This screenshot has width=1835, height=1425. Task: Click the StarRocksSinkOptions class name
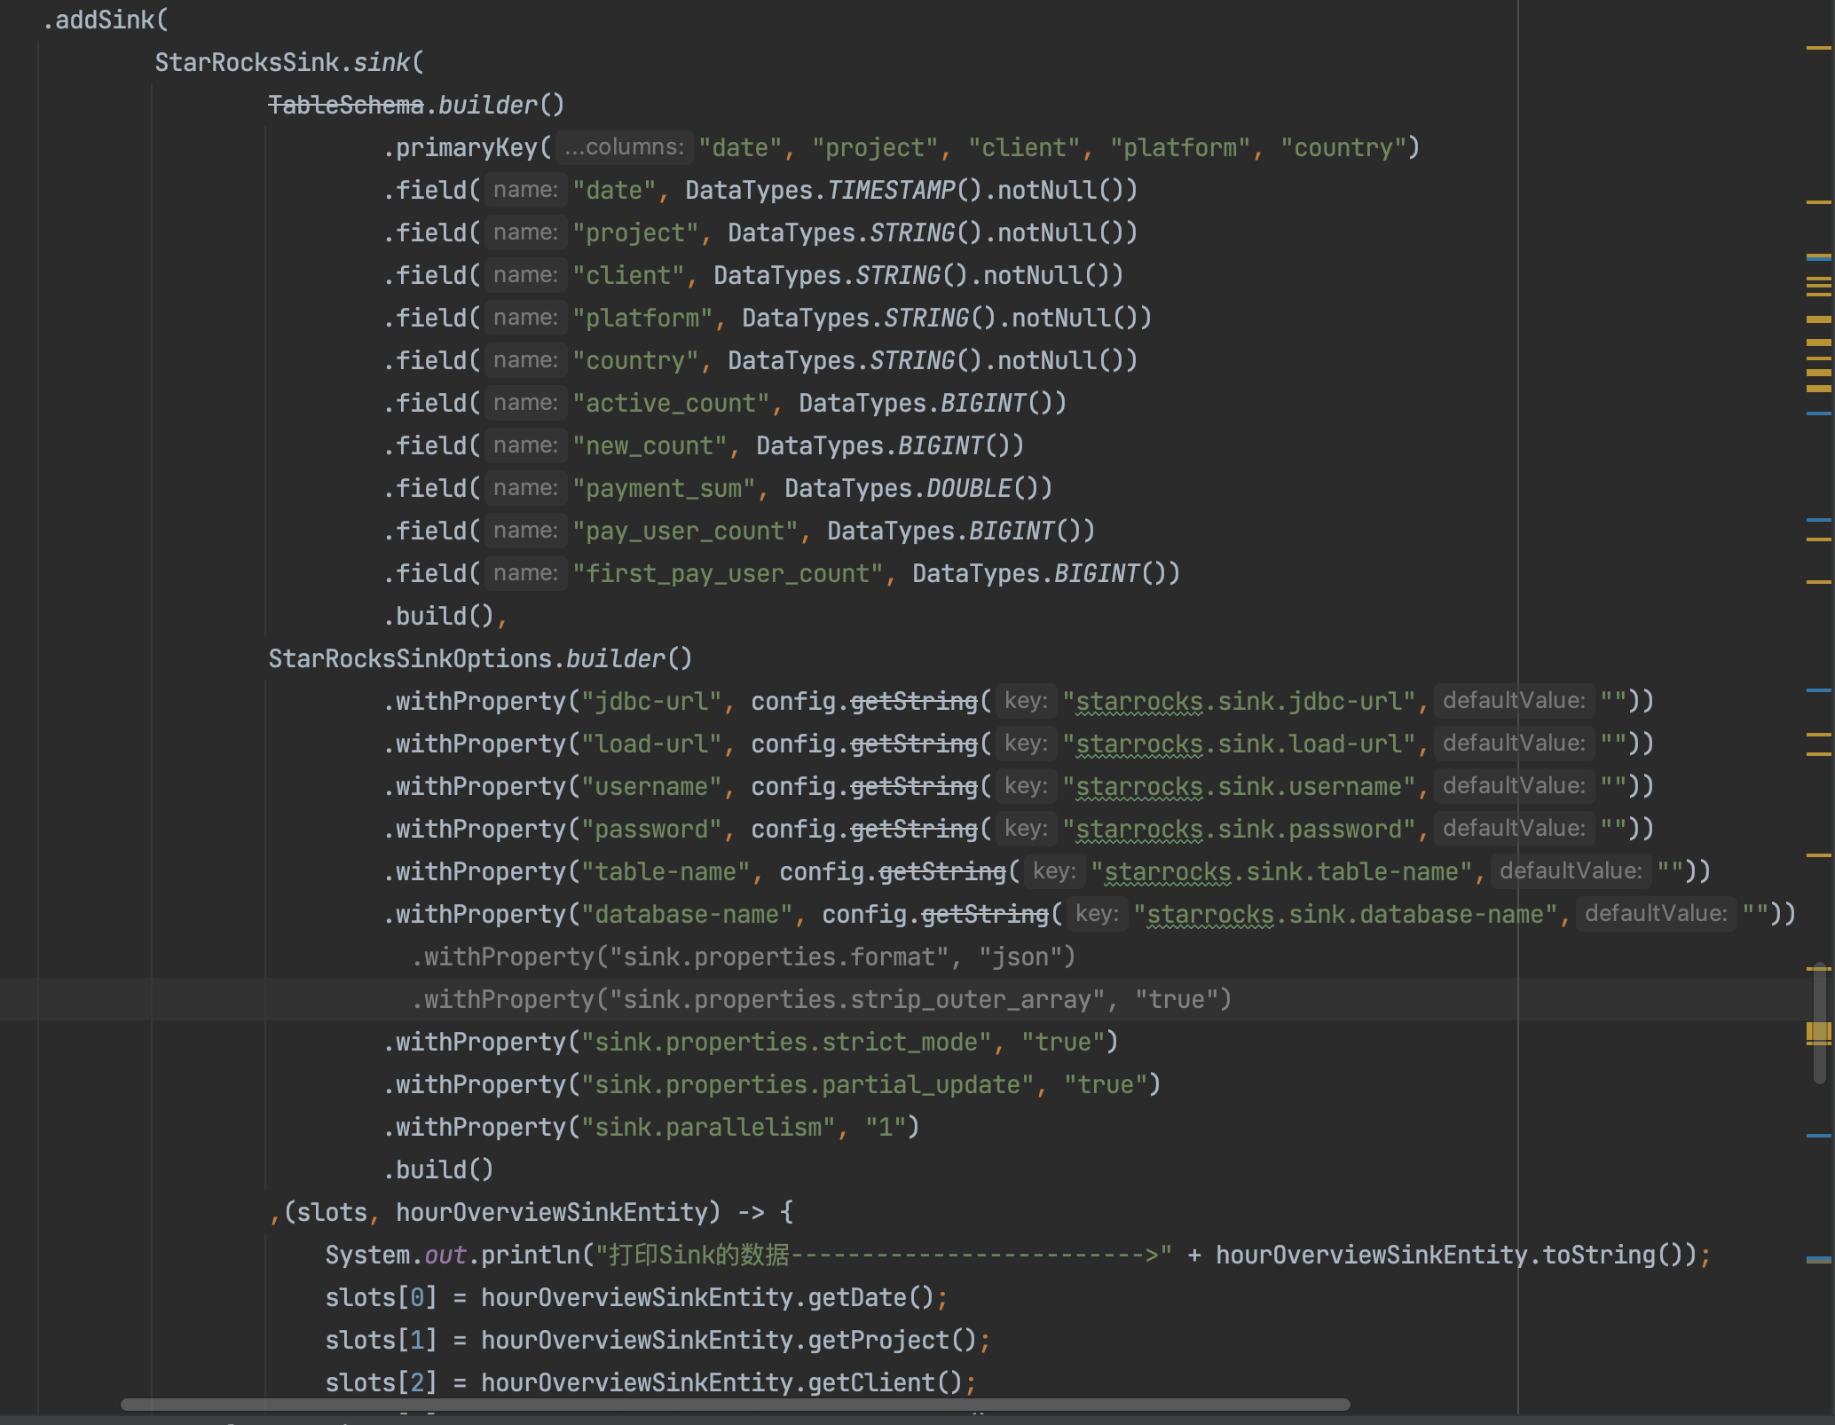[410, 658]
